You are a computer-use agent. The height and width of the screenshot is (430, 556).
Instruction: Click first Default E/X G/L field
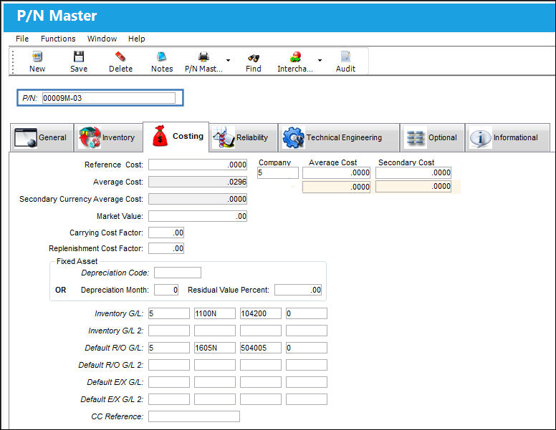(x=169, y=382)
